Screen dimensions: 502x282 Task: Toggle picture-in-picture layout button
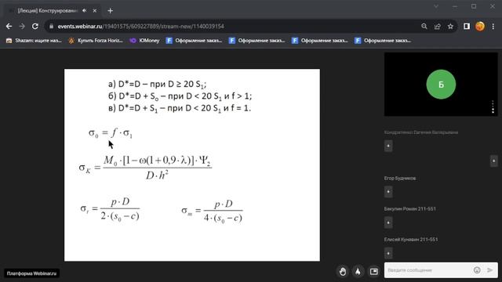point(373,272)
